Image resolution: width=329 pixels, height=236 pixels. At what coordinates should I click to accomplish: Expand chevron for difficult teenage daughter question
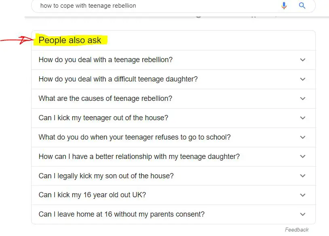[303, 79]
